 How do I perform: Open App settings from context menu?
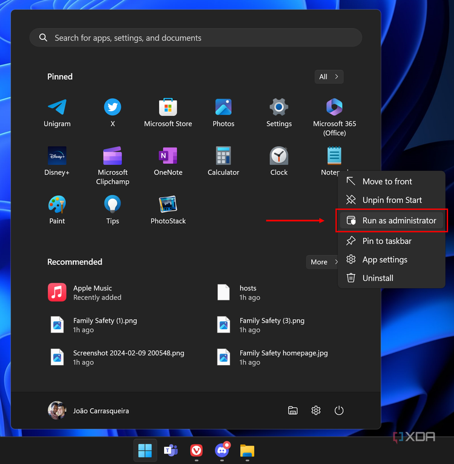point(392,260)
